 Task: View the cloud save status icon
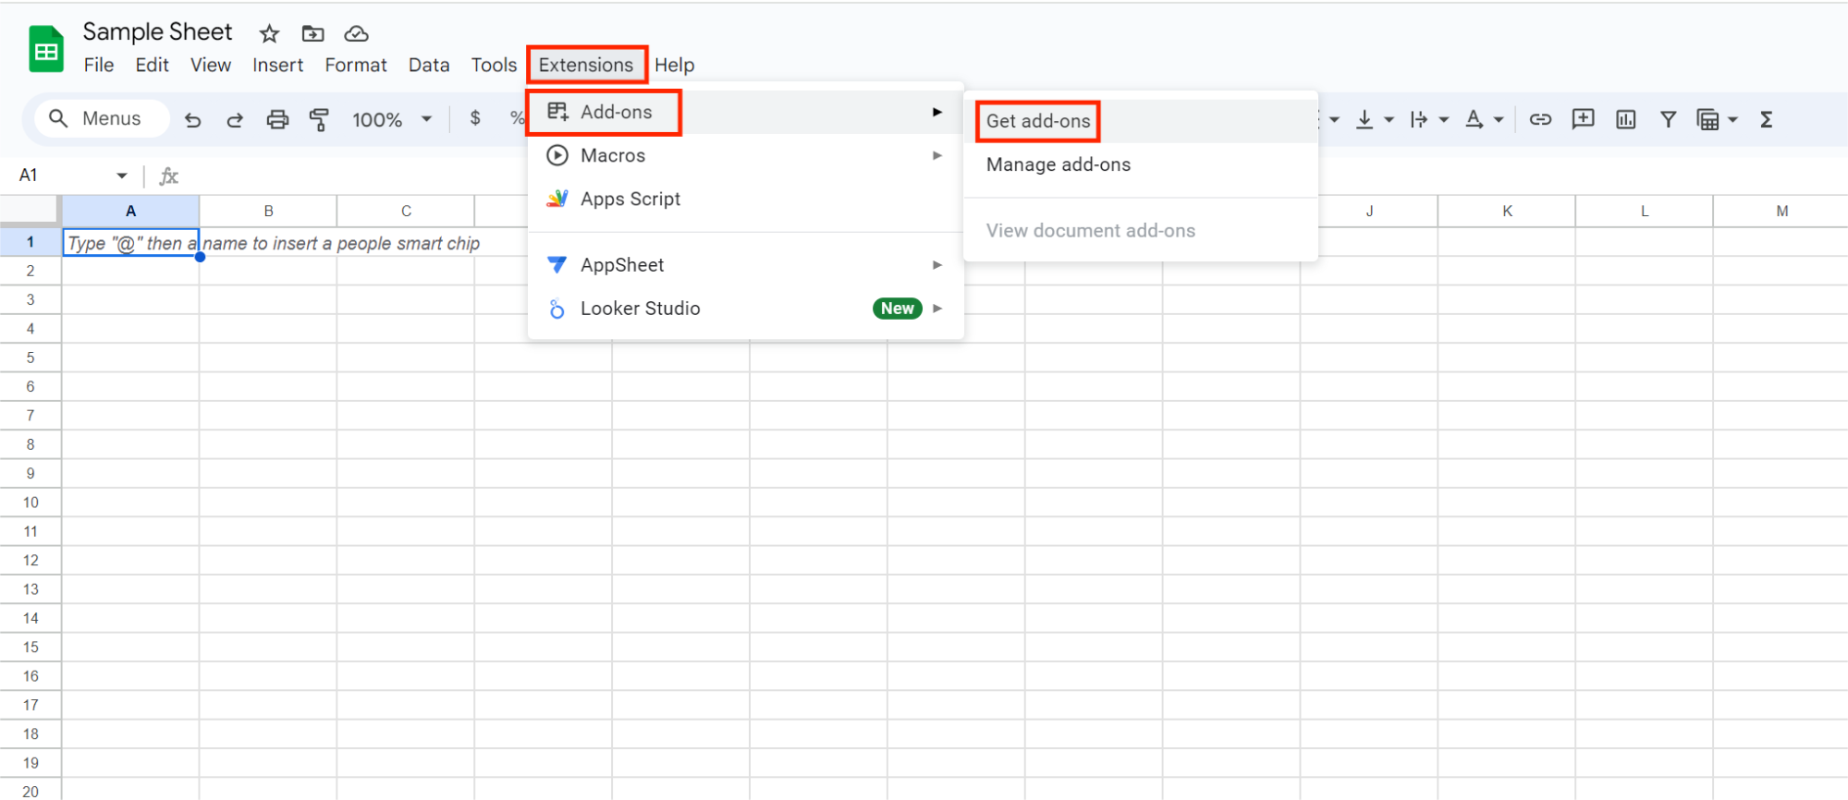pos(356,34)
